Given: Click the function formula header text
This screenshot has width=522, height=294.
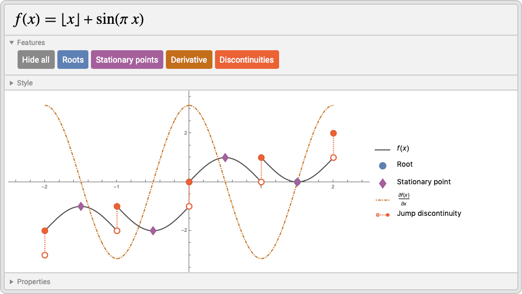Looking at the screenshot, I should (79, 19).
